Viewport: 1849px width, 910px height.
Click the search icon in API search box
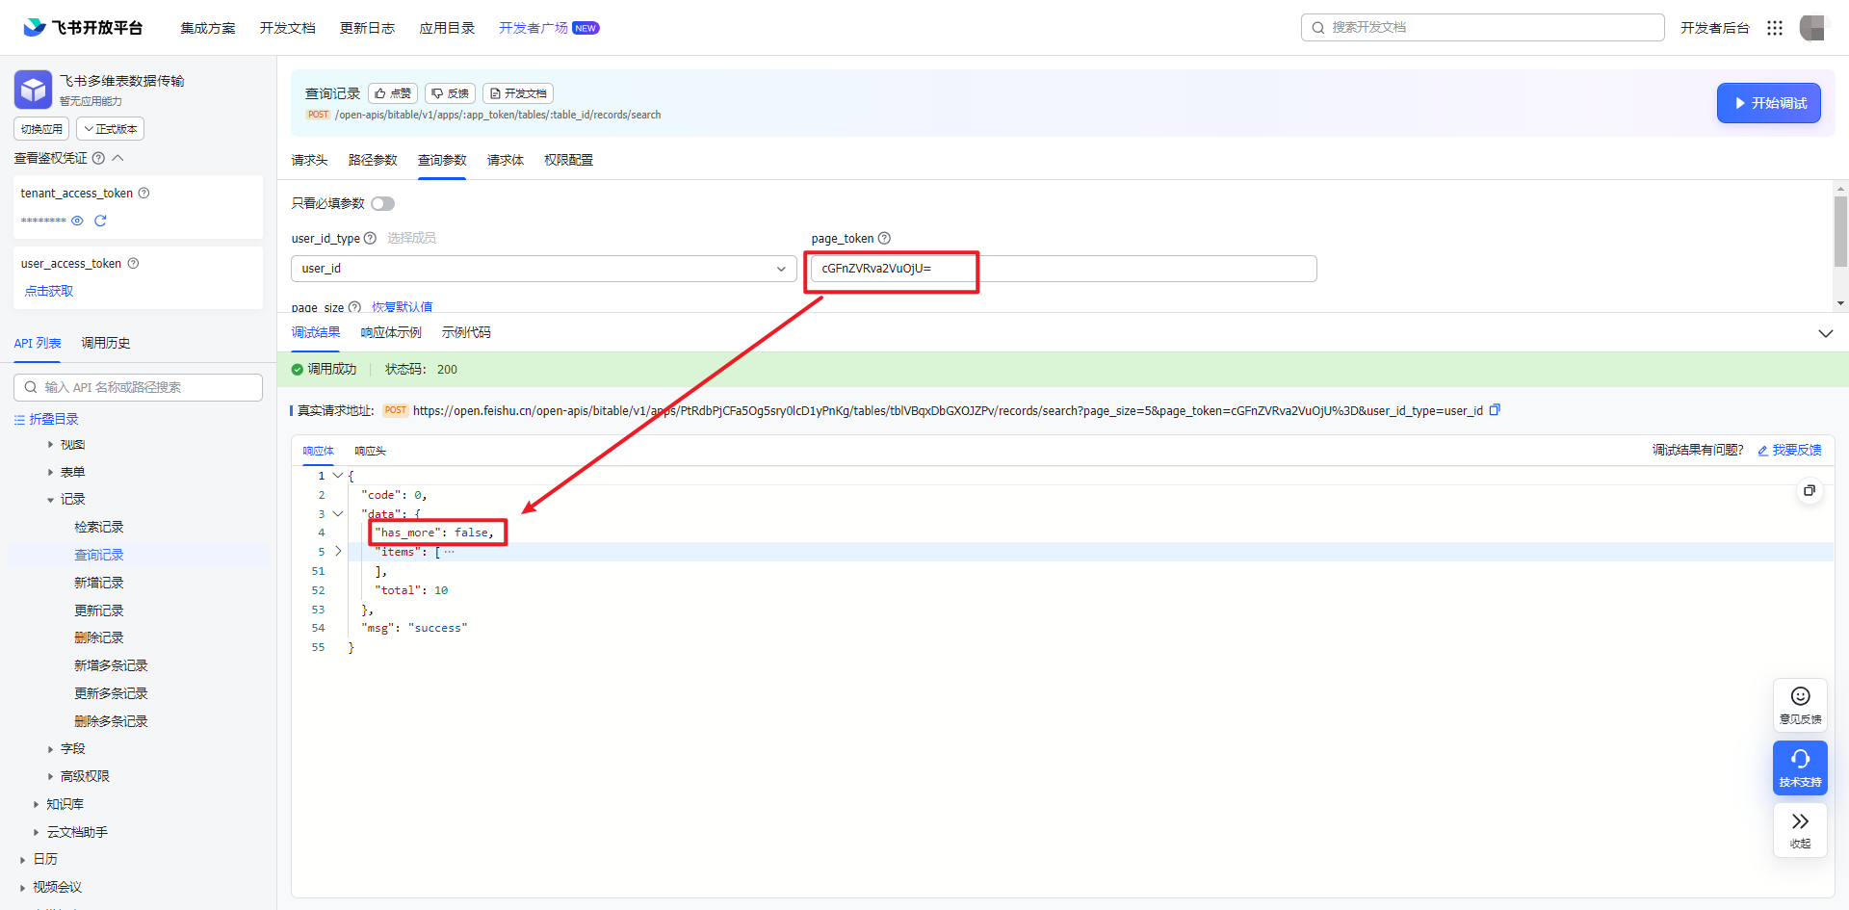[x=30, y=387]
